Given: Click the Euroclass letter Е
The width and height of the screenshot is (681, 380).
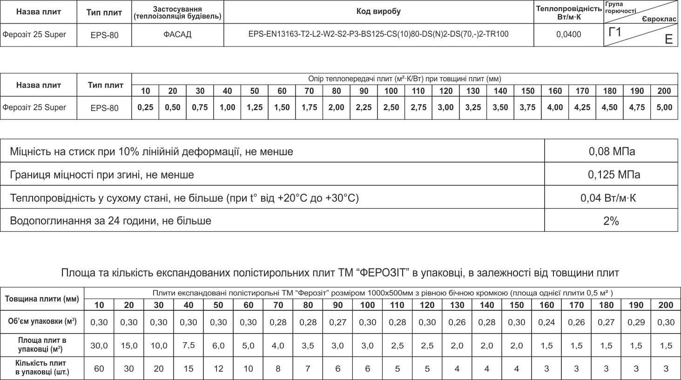Looking at the screenshot, I should 668,39.
